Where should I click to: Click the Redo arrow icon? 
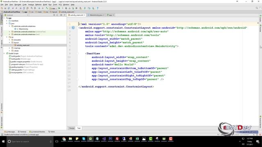(x=16, y=8)
